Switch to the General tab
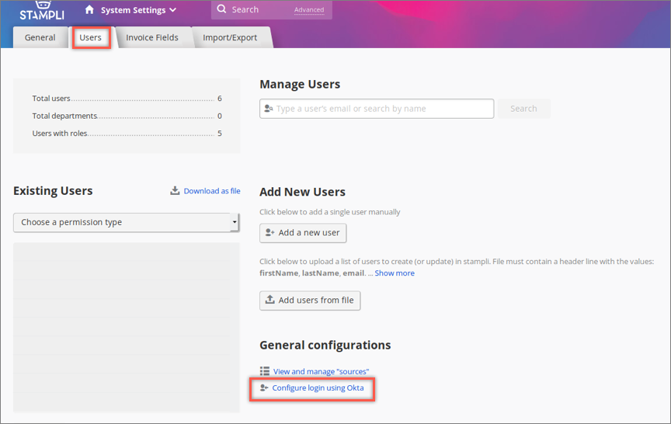The image size is (671, 424). pos(40,37)
